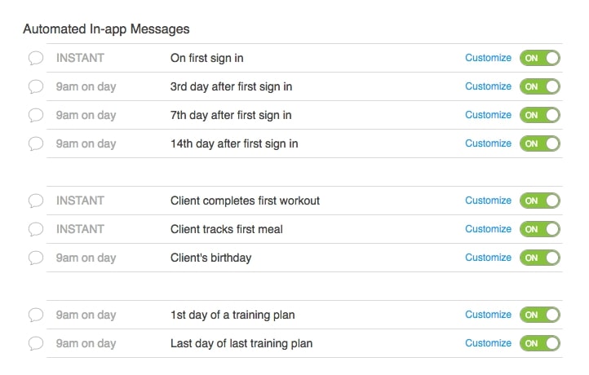589x375 pixels.
Task: Open Customize for 1st day of training plan
Action: point(488,315)
